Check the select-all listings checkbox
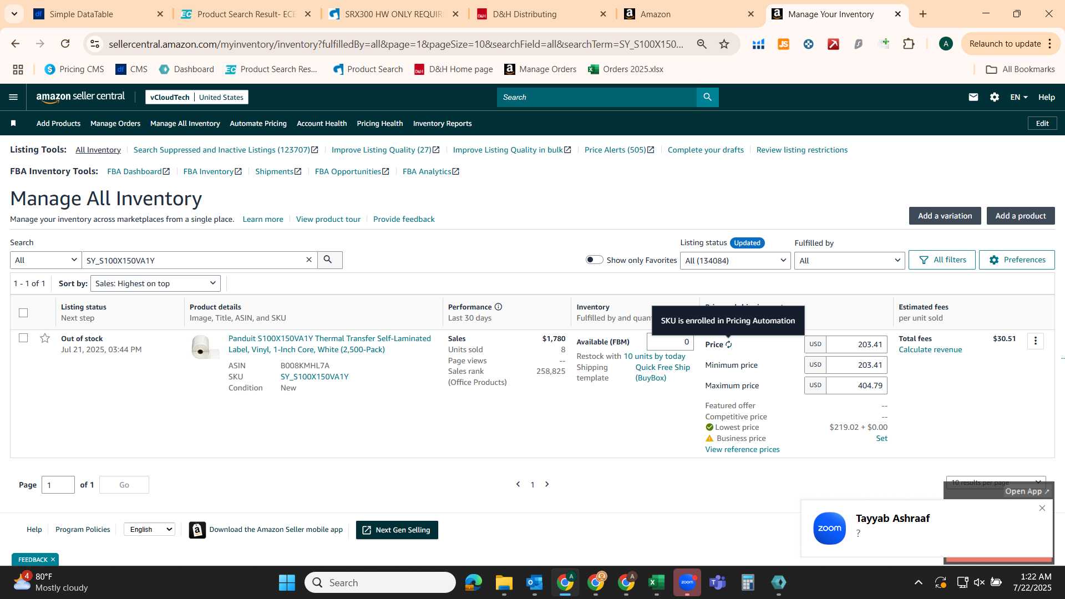 [x=23, y=313]
